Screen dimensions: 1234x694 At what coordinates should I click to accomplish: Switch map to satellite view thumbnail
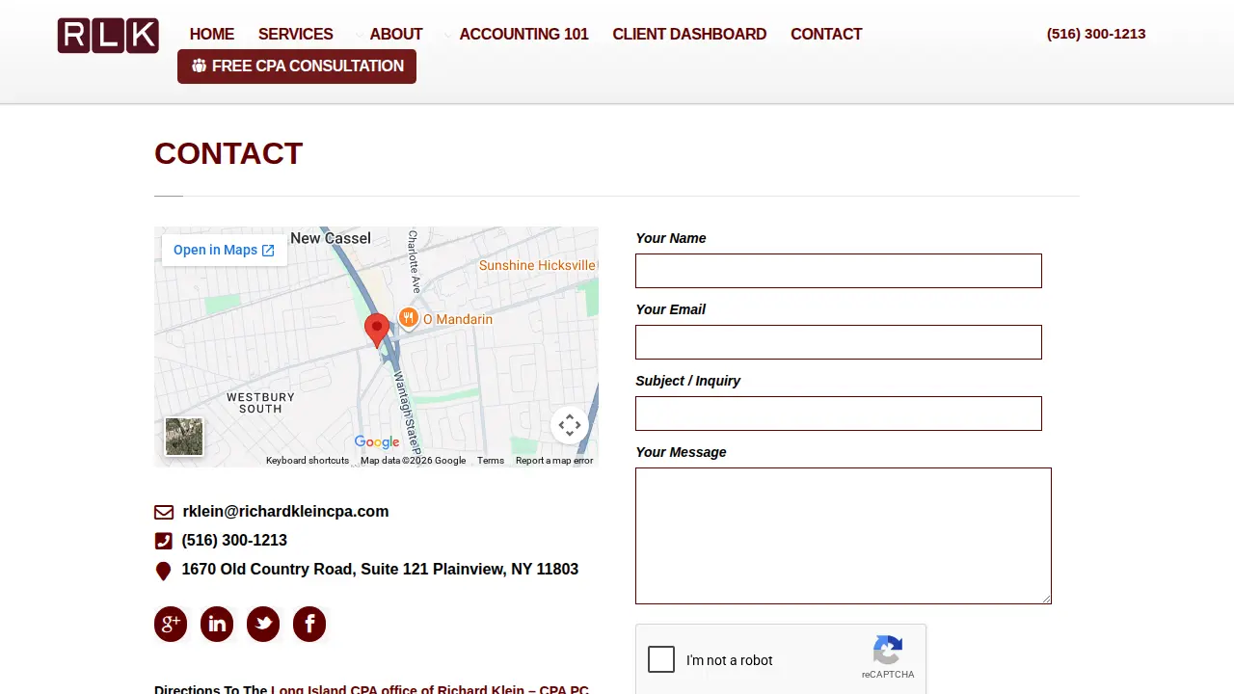184,437
